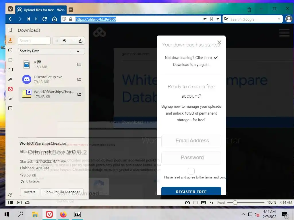The width and height of the screenshot is (294, 220).
Task: Open the History panel
Action: pyautogui.click(x=10, y=50)
